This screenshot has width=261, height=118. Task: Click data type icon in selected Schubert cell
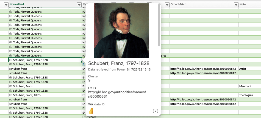coord(11,60)
